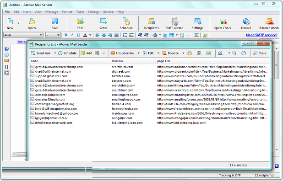Click the Twitter sidebar icon
Screen dimensions: 283x181
coord(6,55)
